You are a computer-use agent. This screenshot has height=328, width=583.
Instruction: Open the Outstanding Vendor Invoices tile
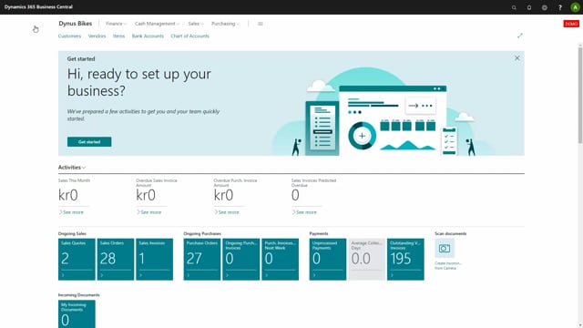click(x=405, y=259)
